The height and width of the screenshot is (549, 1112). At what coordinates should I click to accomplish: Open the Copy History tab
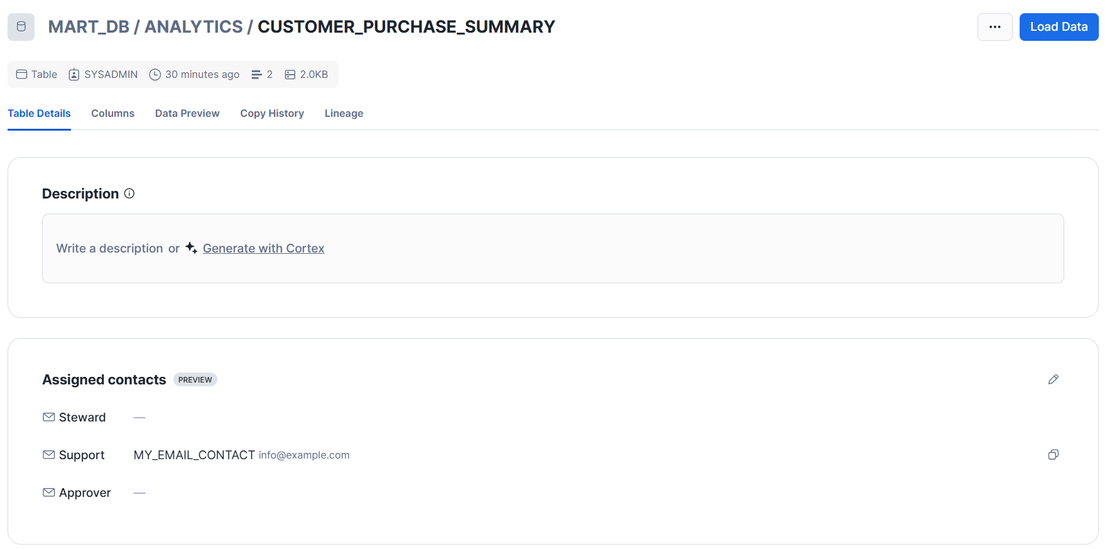coord(272,113)
